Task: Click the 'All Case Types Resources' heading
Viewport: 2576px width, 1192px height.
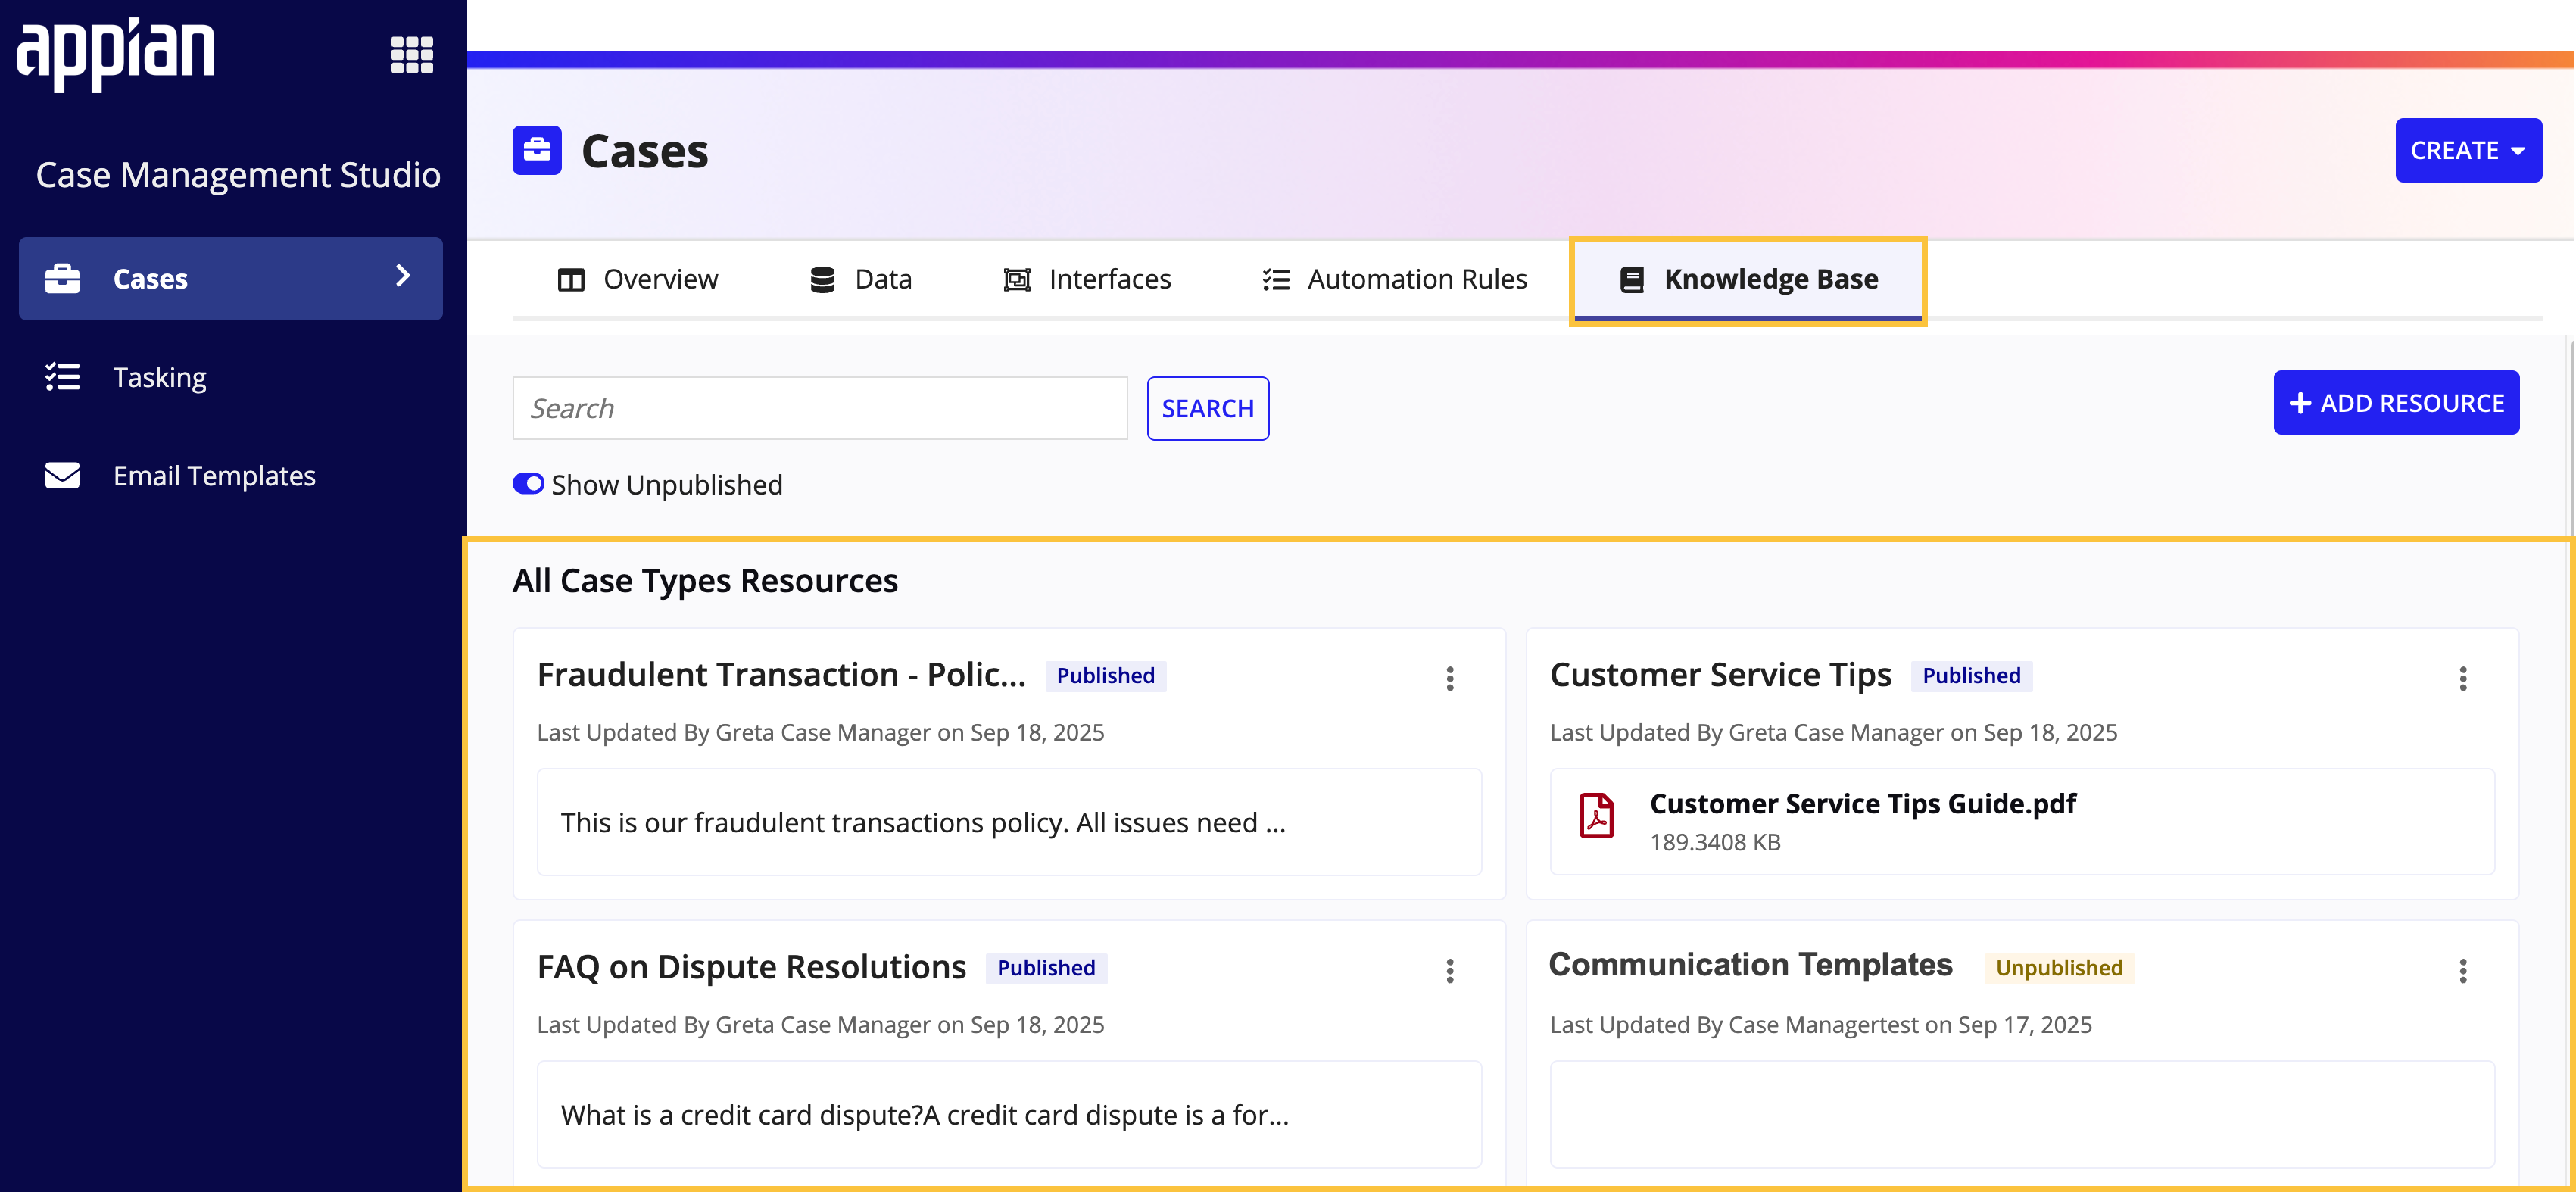Action: (x=705, y=581)
